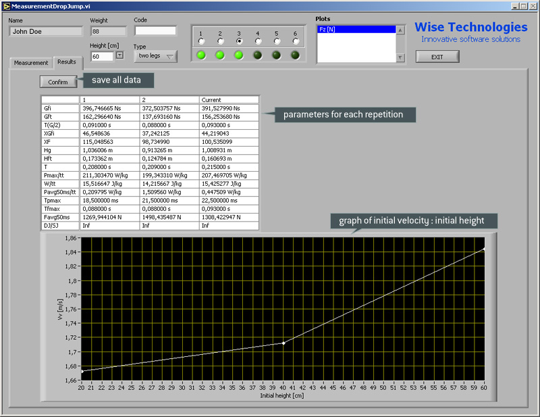Click cell '137,693160 Ns'
This screenshot has width=540, height=417.
tap(169, 116)
